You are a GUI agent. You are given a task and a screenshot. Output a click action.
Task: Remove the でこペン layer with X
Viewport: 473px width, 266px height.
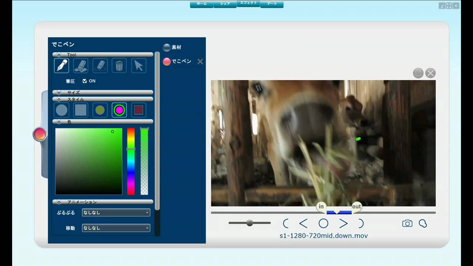200,62
